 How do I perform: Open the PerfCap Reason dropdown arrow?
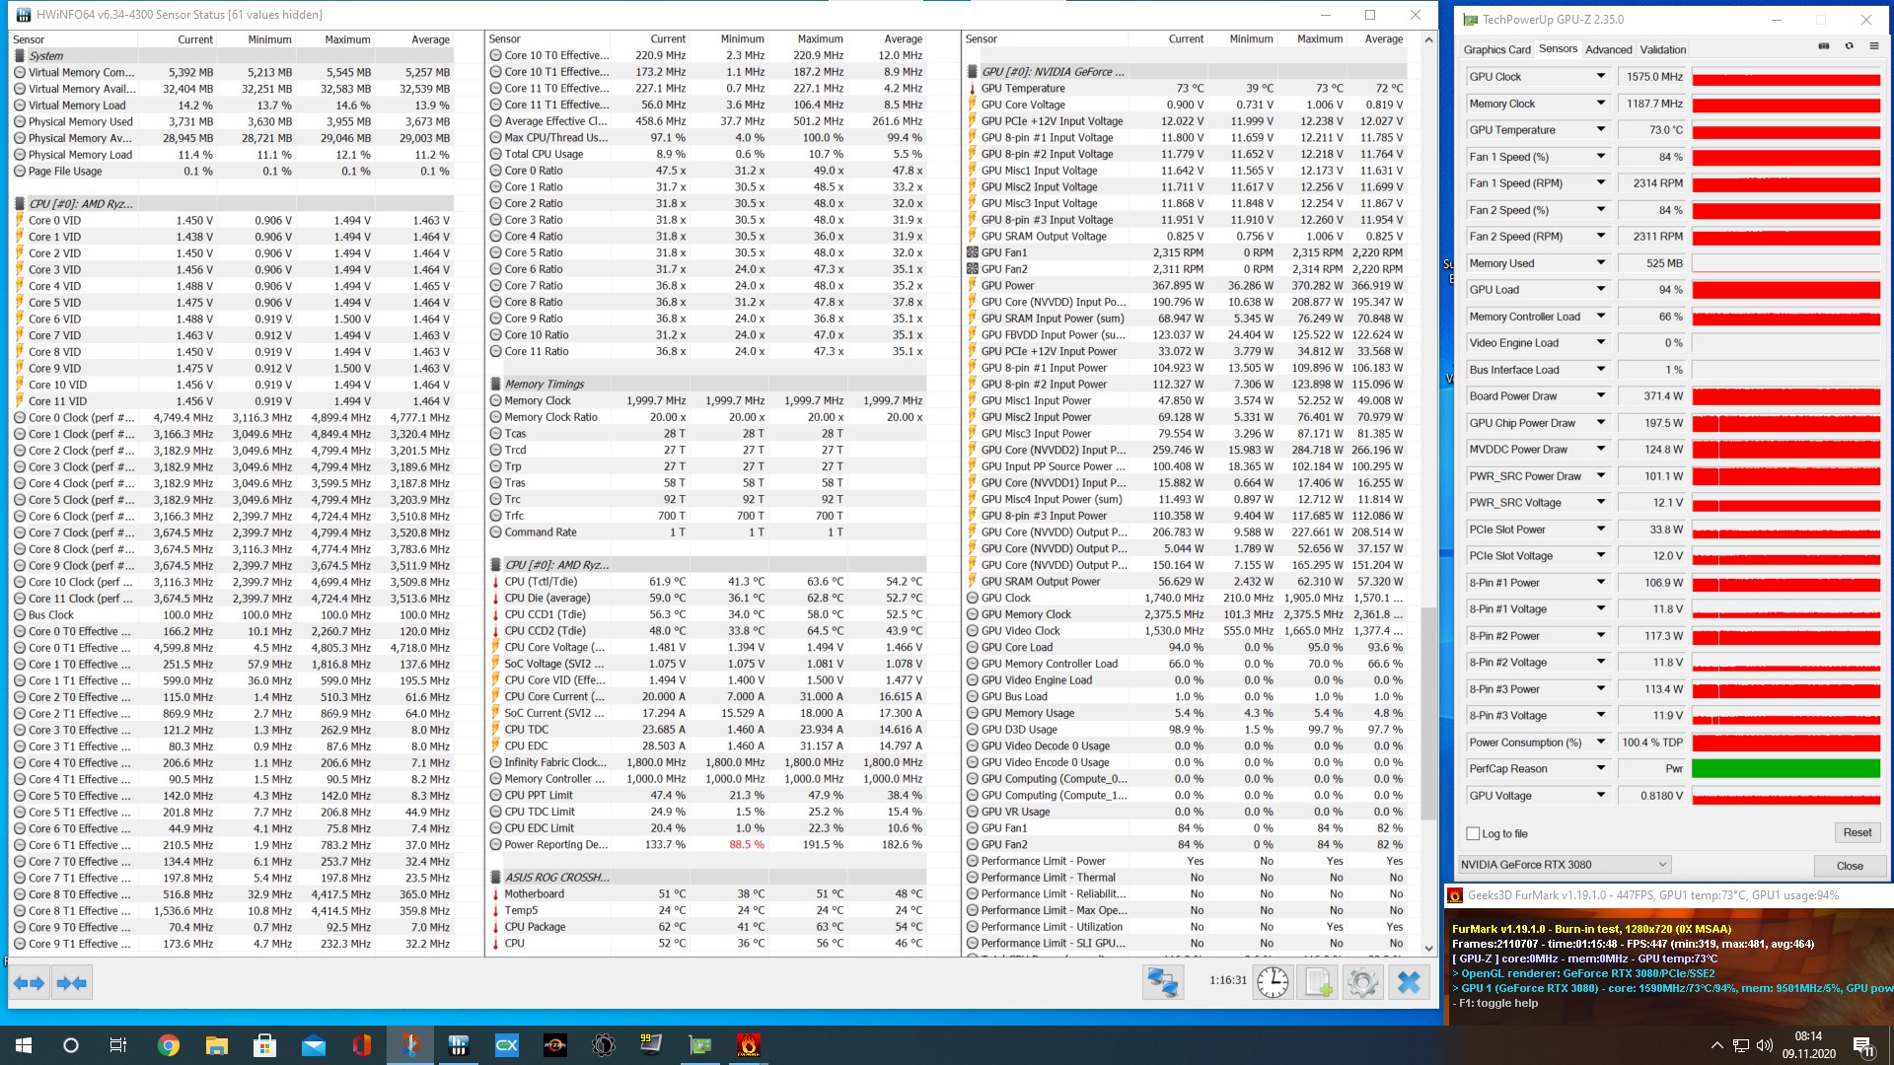(x=1601, y=769)
